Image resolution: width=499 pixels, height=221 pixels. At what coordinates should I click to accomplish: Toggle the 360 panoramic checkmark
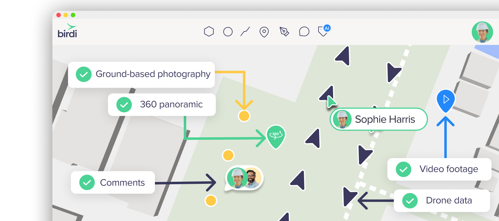point(124,105)
